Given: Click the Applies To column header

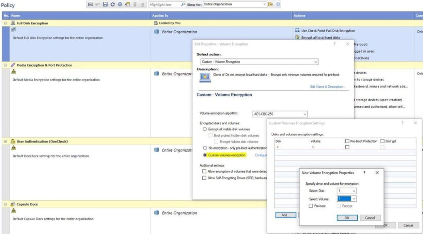Looking at the screenshot, I should tap(221, 16).
